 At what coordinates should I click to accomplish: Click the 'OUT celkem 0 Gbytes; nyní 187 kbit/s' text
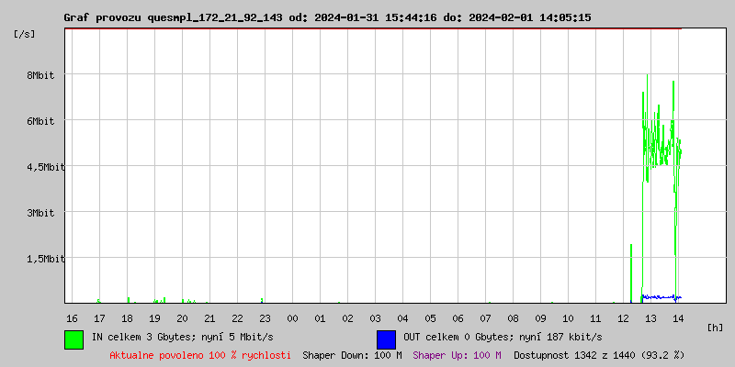click(503, 337)
